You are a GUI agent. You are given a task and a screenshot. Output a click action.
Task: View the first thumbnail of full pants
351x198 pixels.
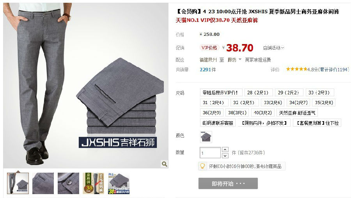tap(18, 183)
